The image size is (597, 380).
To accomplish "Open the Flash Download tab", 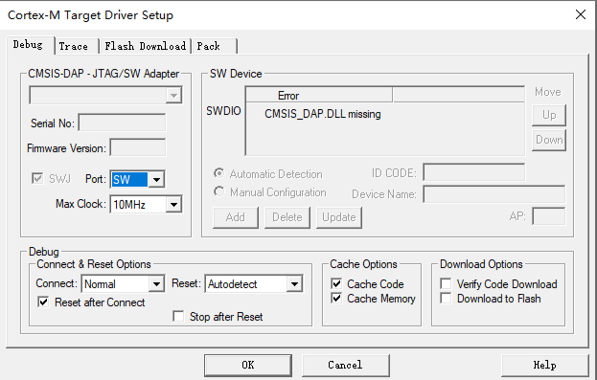I will click(146, 46).
